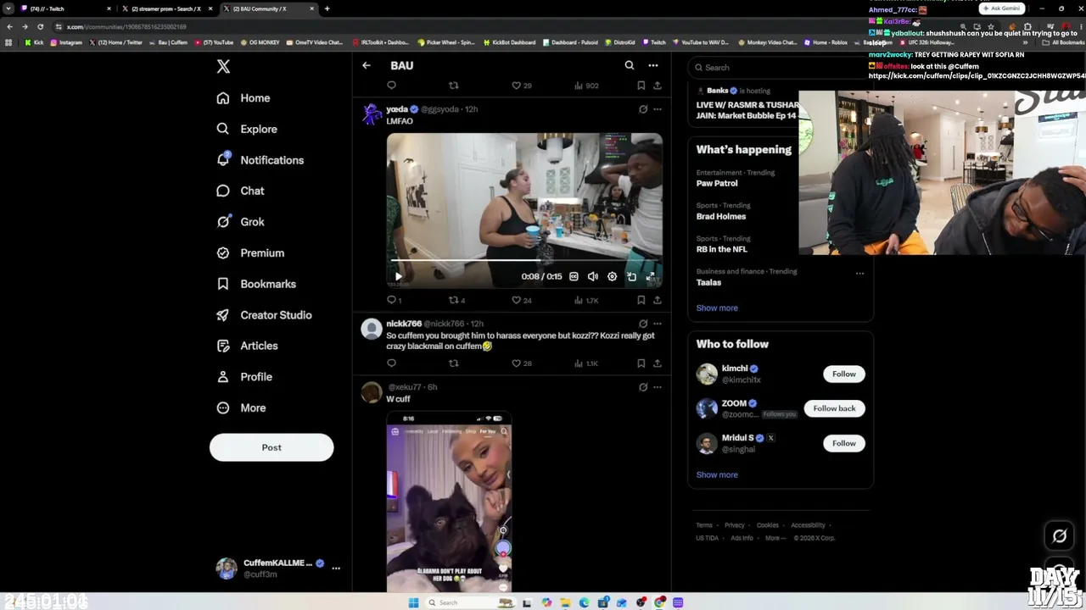Click the X logo in the sidebar
1086x610 pixels.
click(223, 66)
